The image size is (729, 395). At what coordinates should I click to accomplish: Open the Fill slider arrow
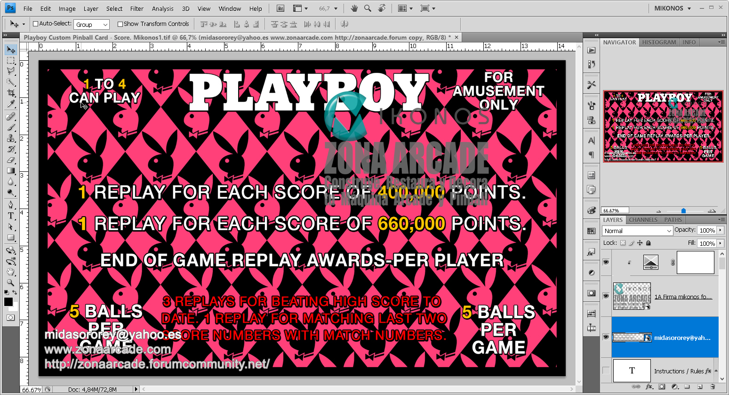click(x=720, y=243)
